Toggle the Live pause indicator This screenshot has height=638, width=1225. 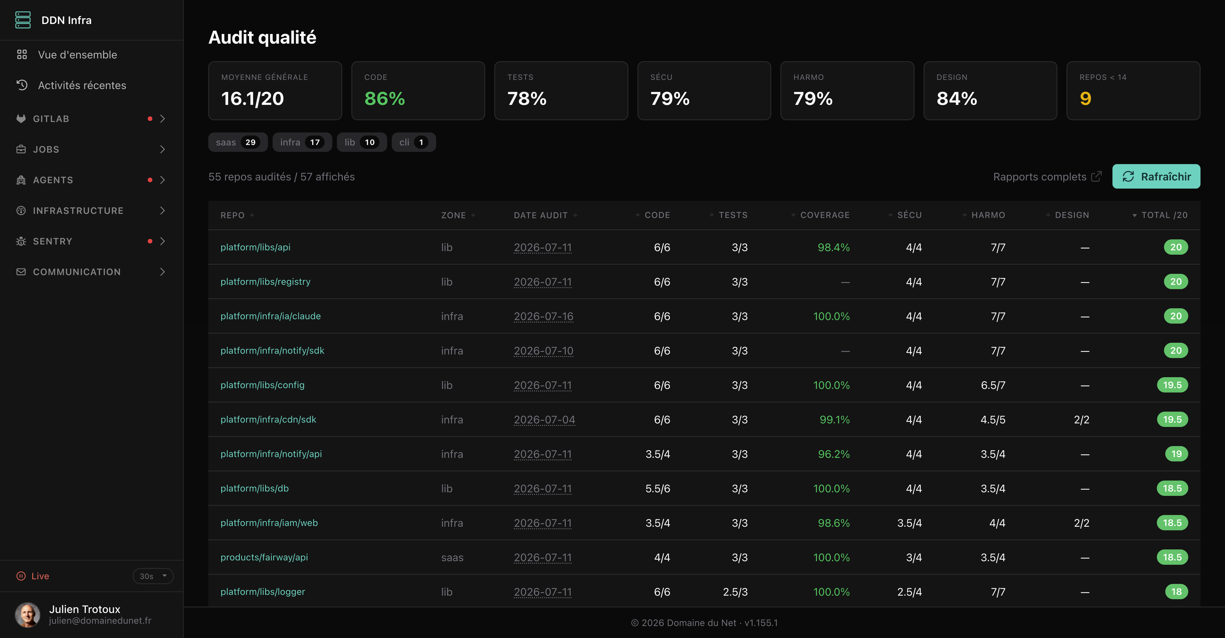click(21, 576)
